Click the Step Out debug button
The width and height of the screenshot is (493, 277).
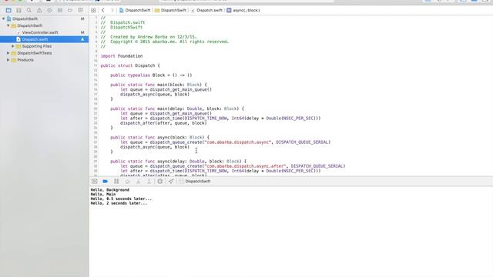pos(149,182)
